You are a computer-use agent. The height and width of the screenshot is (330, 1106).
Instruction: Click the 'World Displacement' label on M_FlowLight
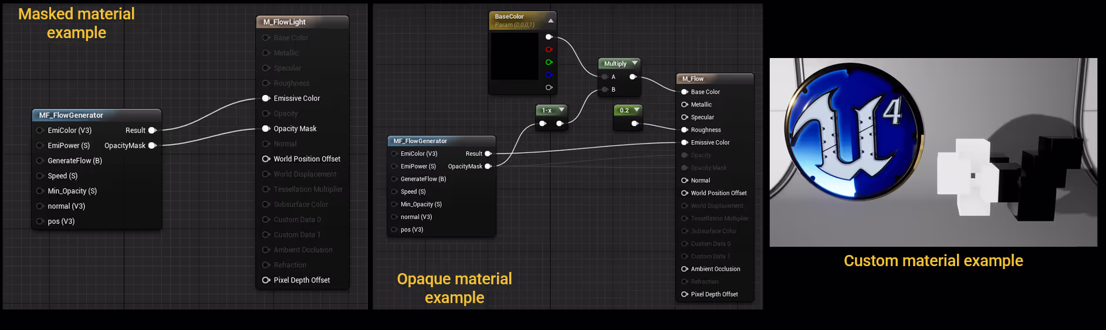[x=305, y=174]
